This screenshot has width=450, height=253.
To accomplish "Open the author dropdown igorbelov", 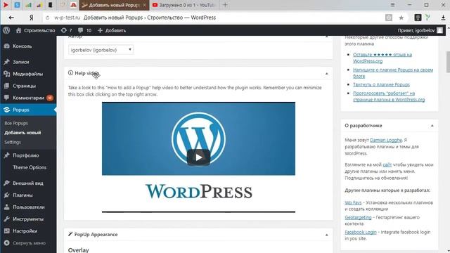I will coord(101,50).
